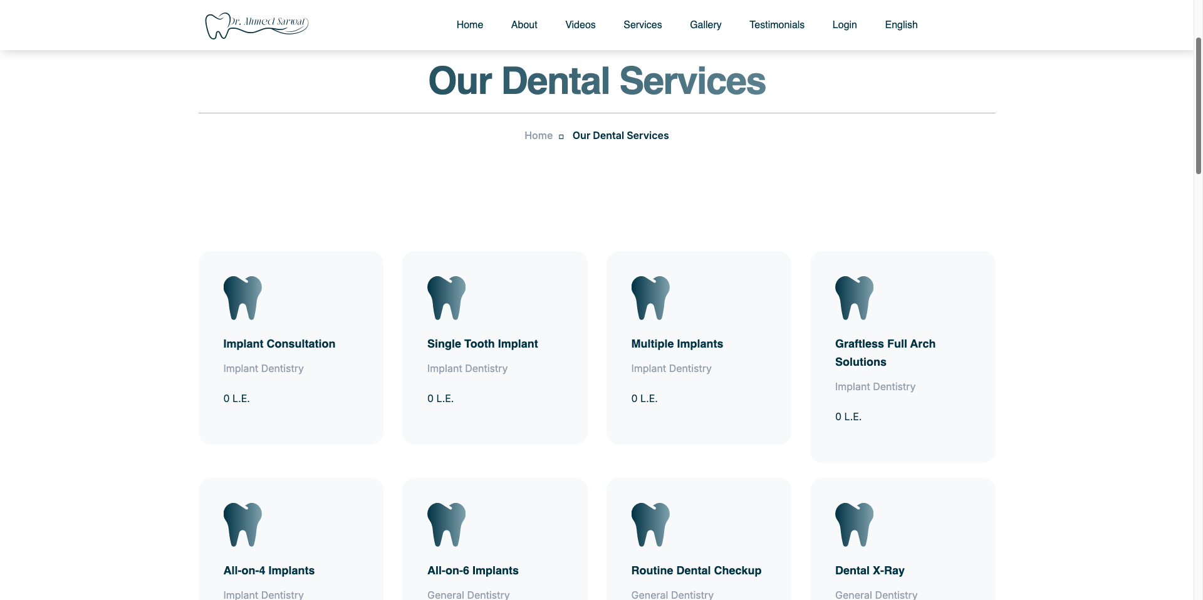Image resolution: width=1203 pixels, height=600 pixels.
Task: Open the English language selector
Action: click(x=901, y=25)
